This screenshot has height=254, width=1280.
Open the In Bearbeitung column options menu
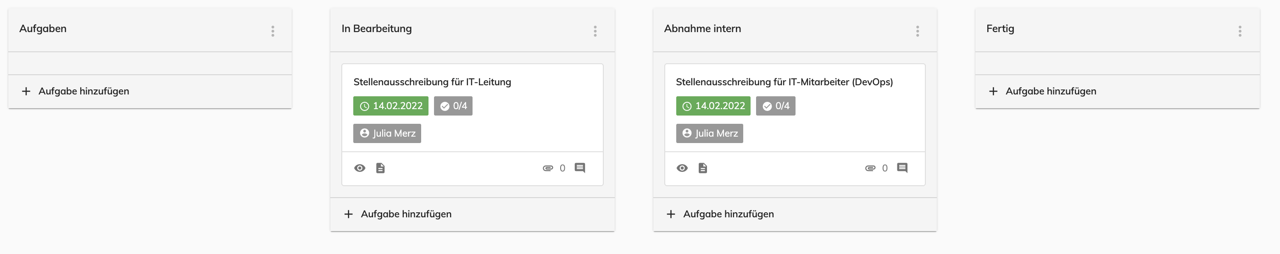click(595, 31)
